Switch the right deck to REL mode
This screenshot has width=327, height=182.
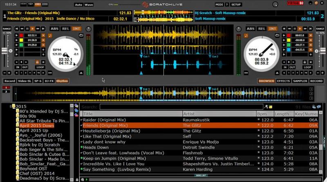click(x=262, y=29)
